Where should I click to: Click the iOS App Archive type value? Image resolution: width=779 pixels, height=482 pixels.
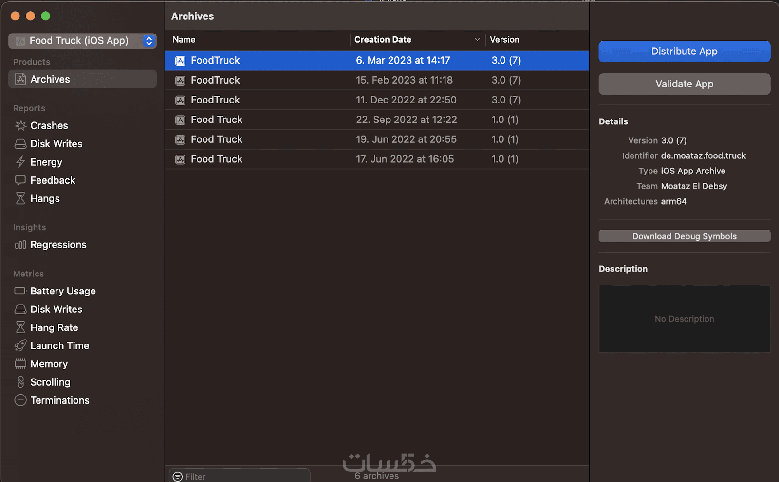[x=693, y=171]
